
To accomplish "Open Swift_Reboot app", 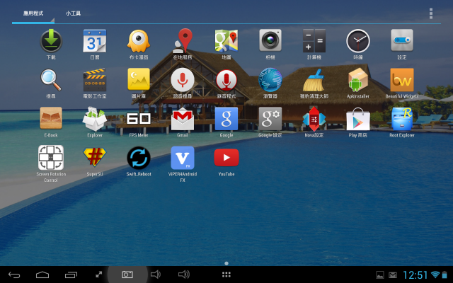I will tap(139, 158).
